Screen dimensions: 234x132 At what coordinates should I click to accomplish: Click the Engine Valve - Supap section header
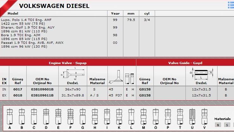[x=68, y=63]
